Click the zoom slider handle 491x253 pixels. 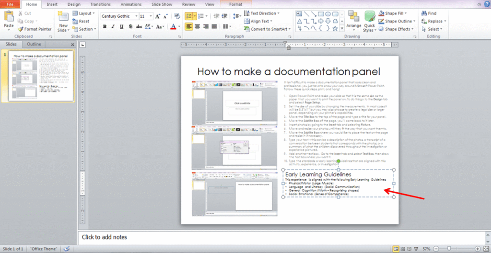click(449, 249)
